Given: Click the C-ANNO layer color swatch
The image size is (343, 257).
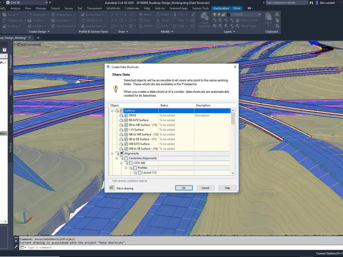Looking at the screenshot, I should coord(228,14).
